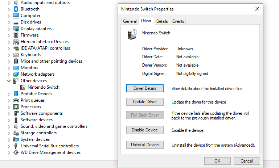Click the System devices icon
Image resolution: width=279 pixels, height=168 pixels.
(x=16, y=140)
